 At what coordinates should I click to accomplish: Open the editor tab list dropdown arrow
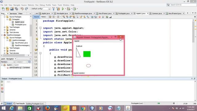[193, 13]
